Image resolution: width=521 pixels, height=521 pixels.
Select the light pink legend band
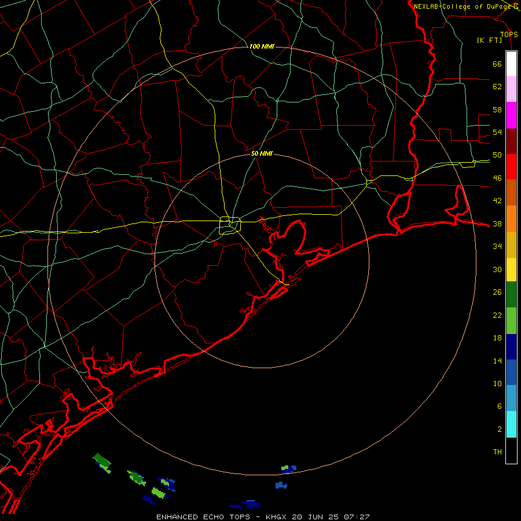coord(511,89)
